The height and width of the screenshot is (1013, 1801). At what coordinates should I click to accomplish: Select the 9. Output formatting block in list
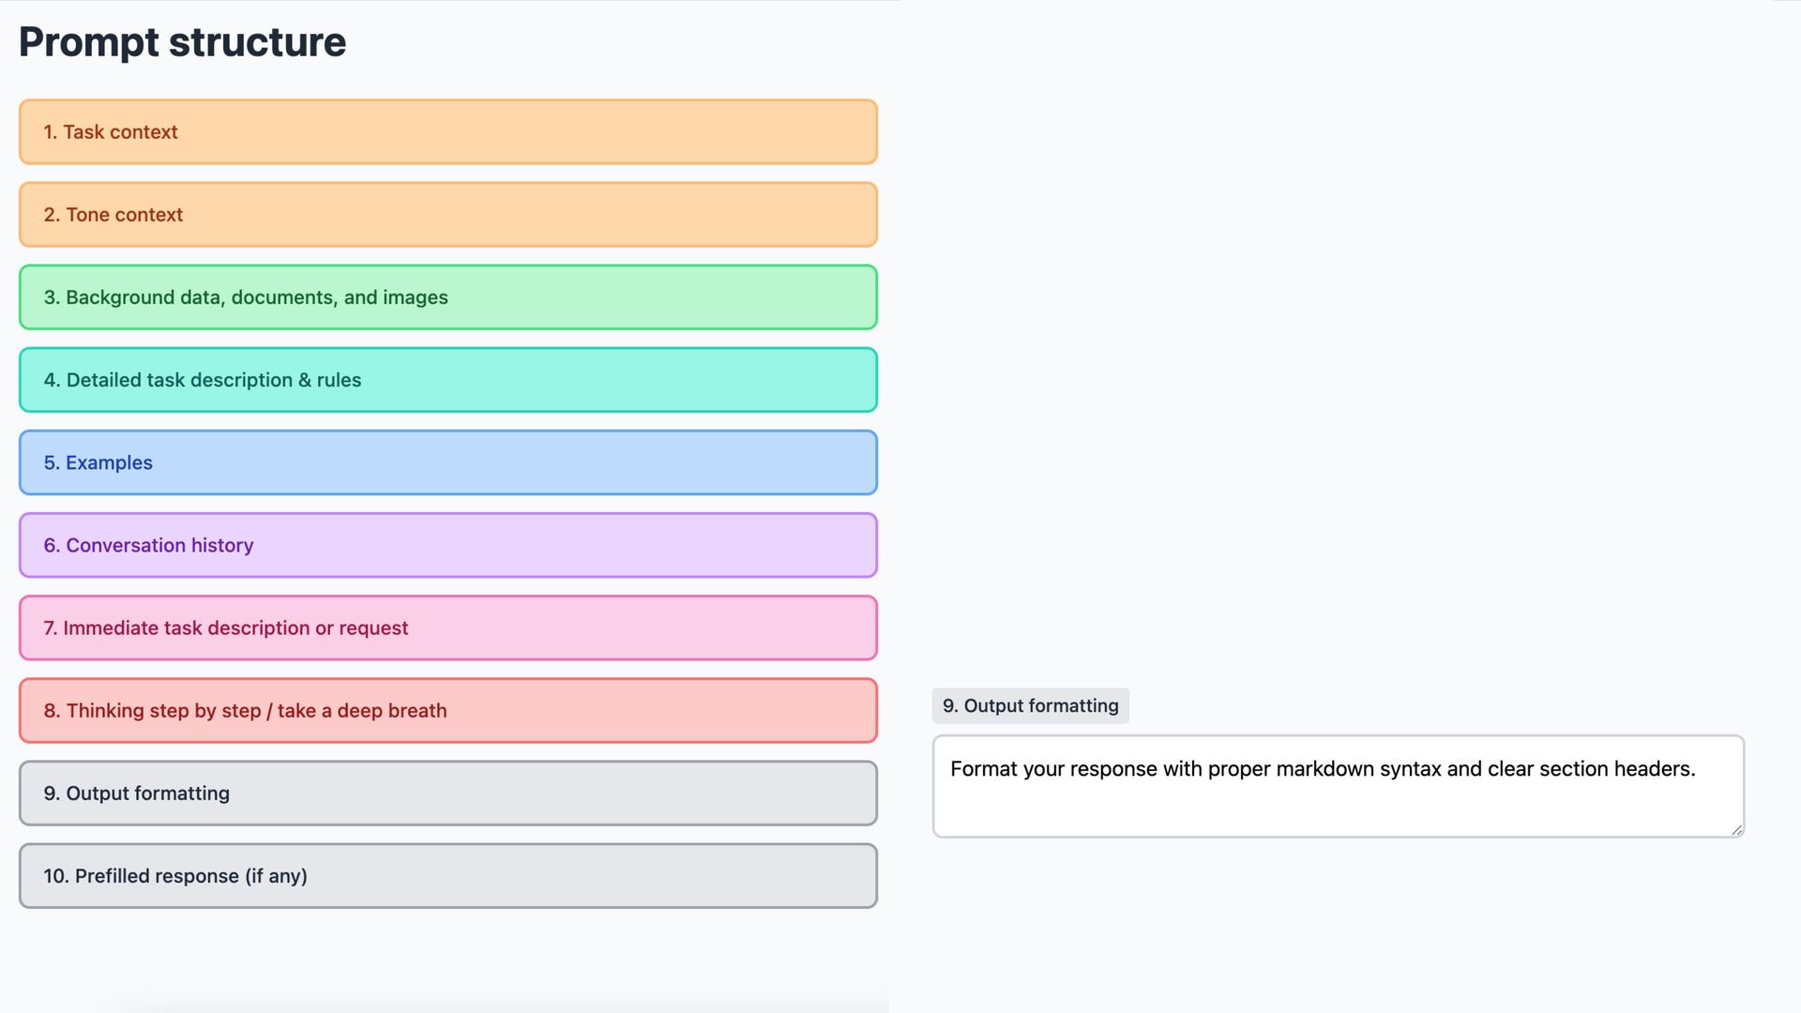[448, 793]
